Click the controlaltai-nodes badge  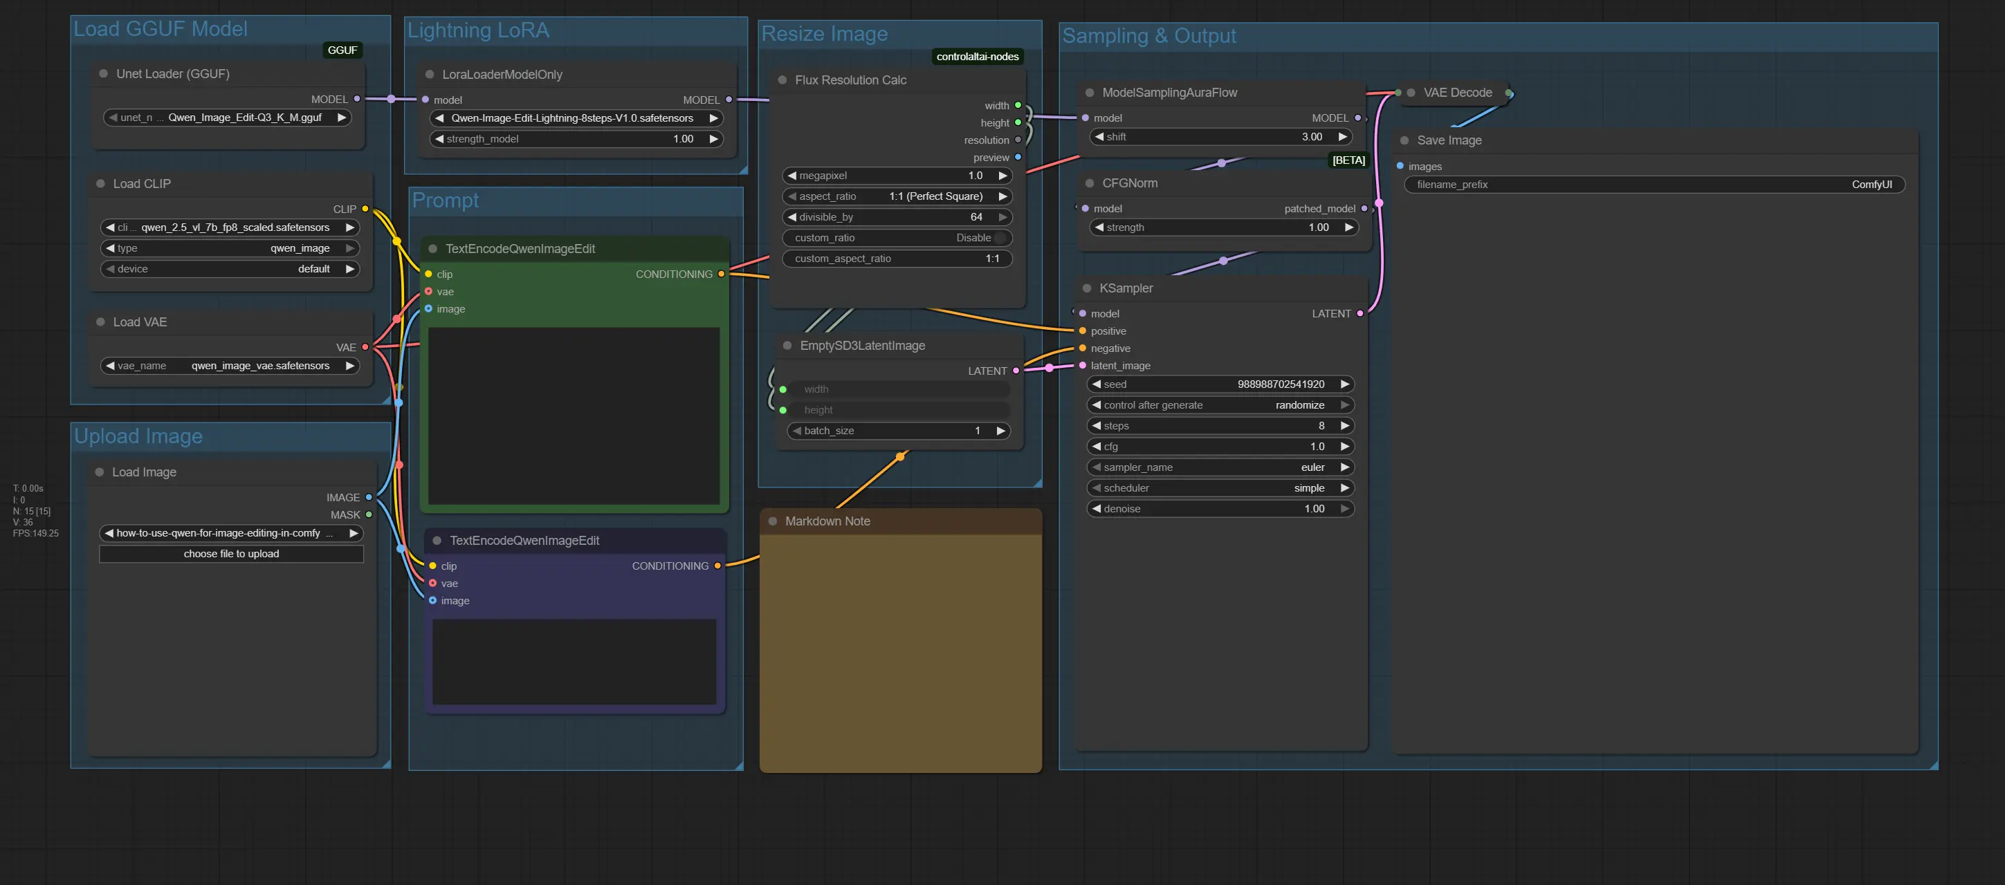[x=978, y=56]
